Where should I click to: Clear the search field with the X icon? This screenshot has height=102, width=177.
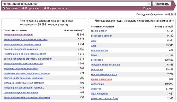point(149,4)
